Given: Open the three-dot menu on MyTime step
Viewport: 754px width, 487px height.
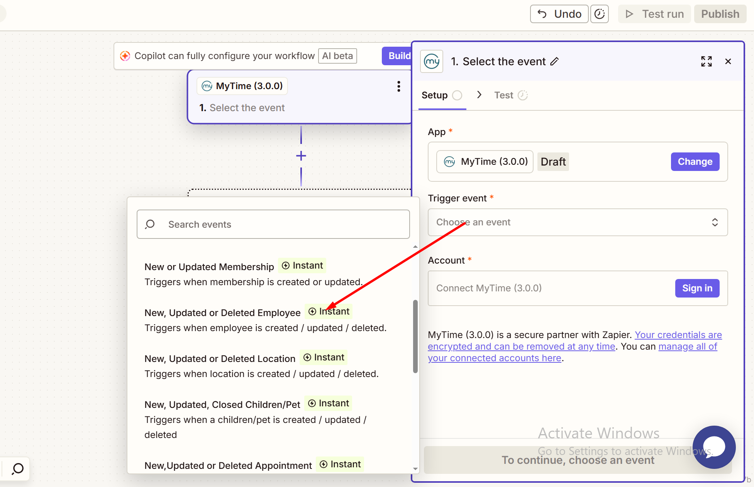Looking at the screenshot, I should (x=398, y=86).
